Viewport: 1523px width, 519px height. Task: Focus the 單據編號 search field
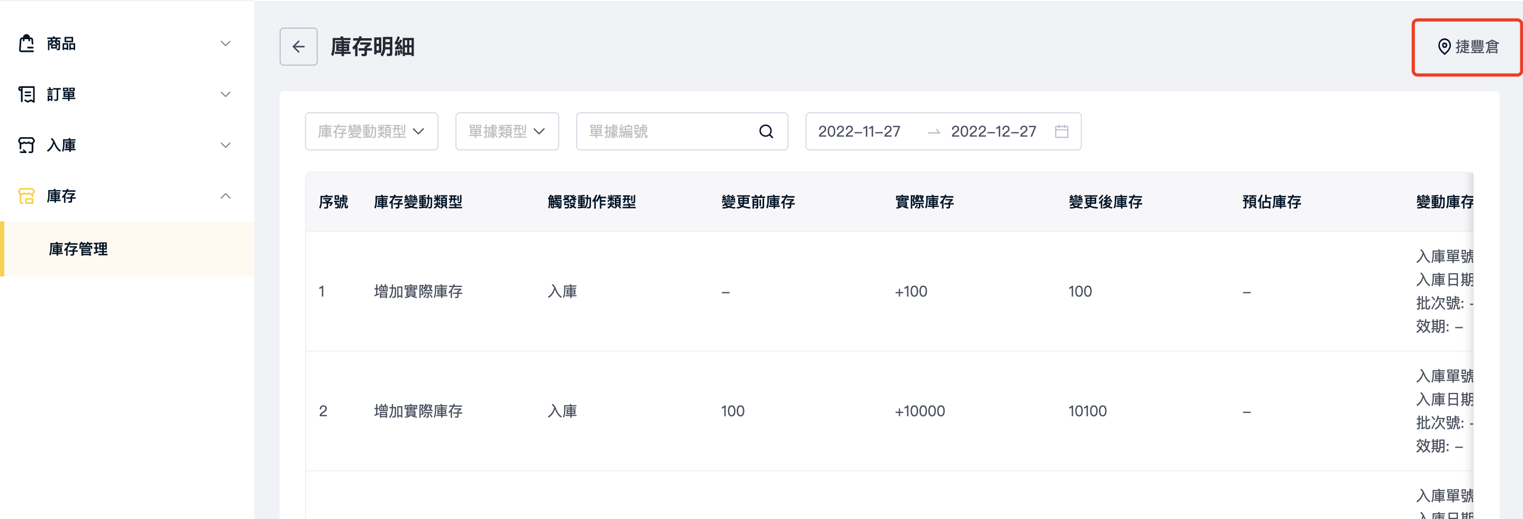pyautogui.click(x=682, y=131)
